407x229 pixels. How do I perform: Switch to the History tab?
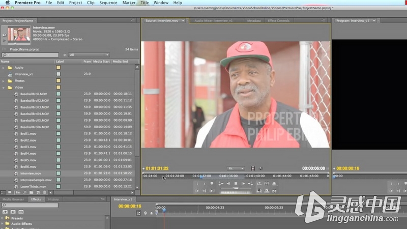[53, 199]
